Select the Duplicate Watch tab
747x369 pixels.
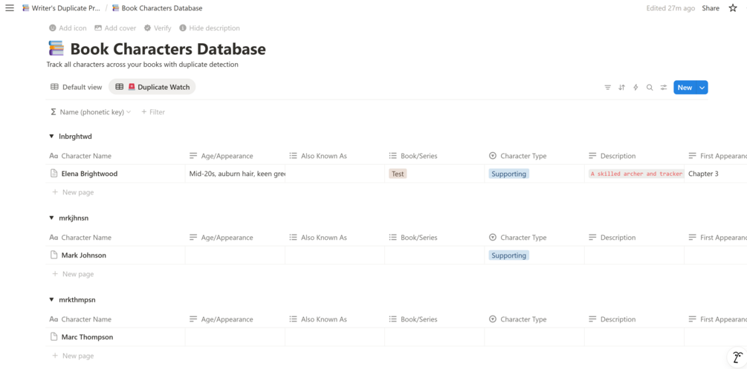152,87
